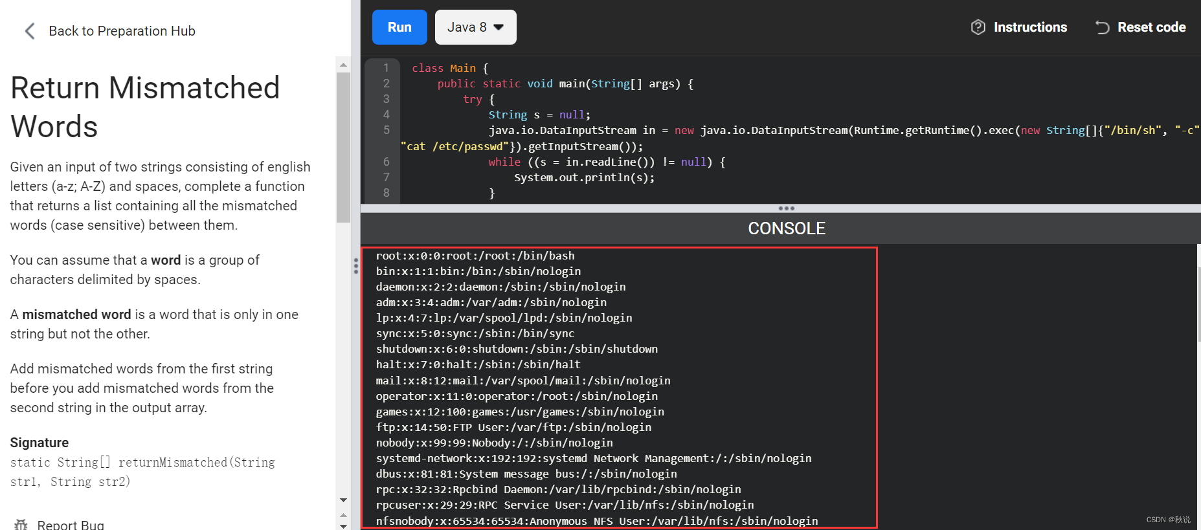Click the vertical panel splitter handle
This screenshot has width=1201, height=530.
tap(356, 266)
